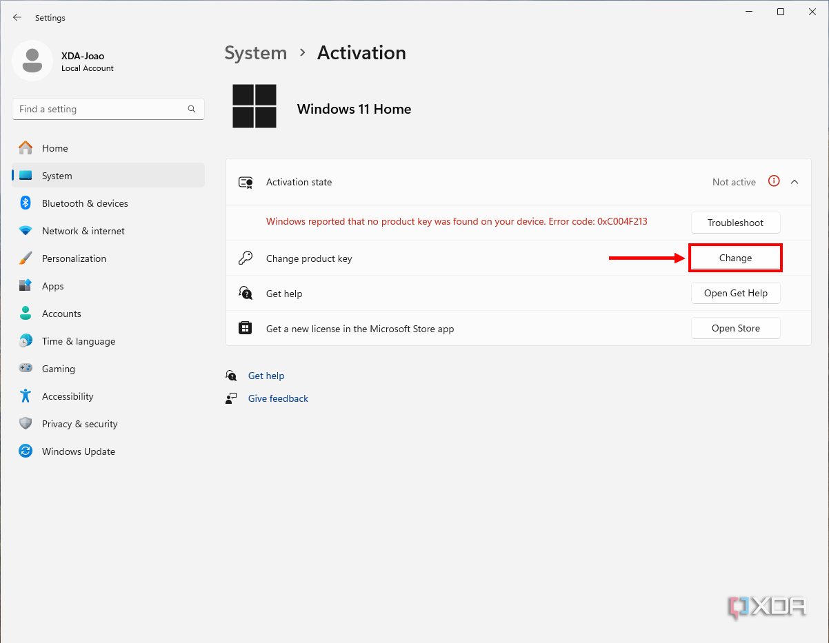Click the Privacy & security shield icon
Image resolution: width=829 pixels, height=643 pixels.
pos(26,424)
